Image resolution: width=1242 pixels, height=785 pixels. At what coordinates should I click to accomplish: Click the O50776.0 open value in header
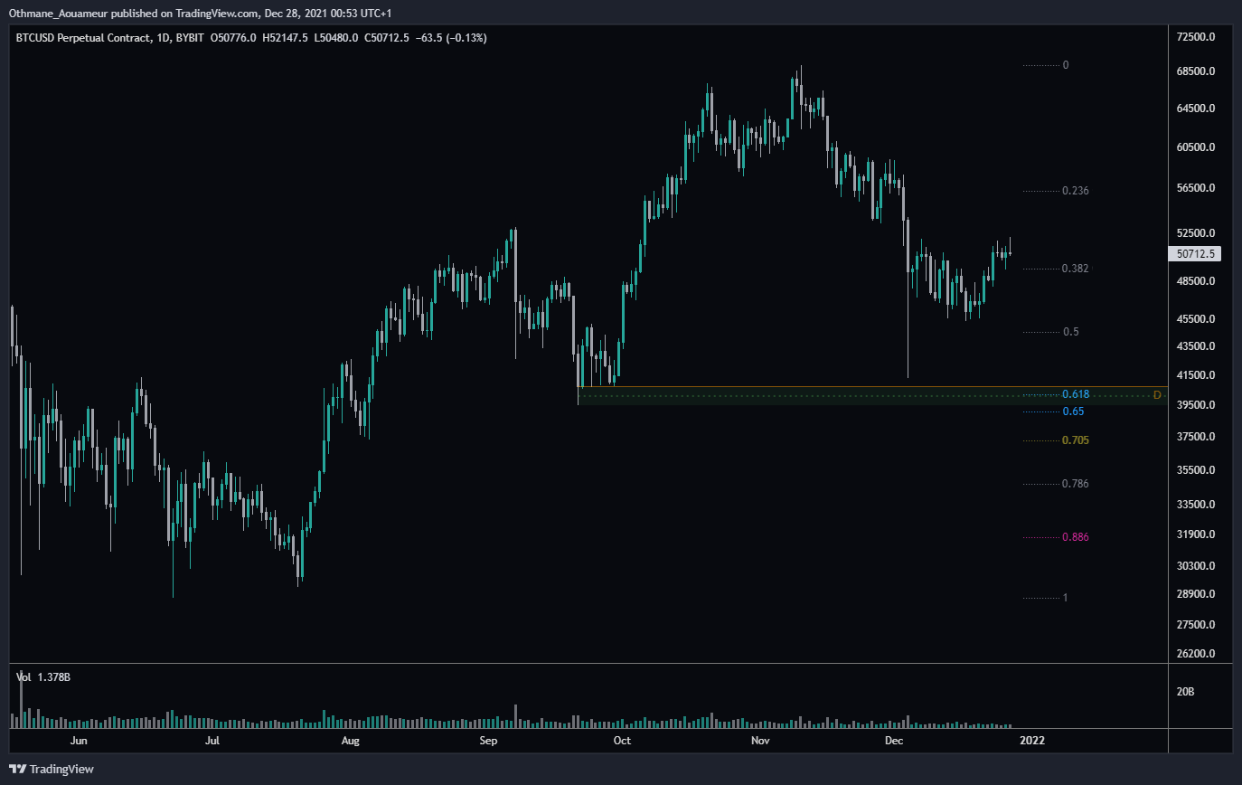(234, 38)
